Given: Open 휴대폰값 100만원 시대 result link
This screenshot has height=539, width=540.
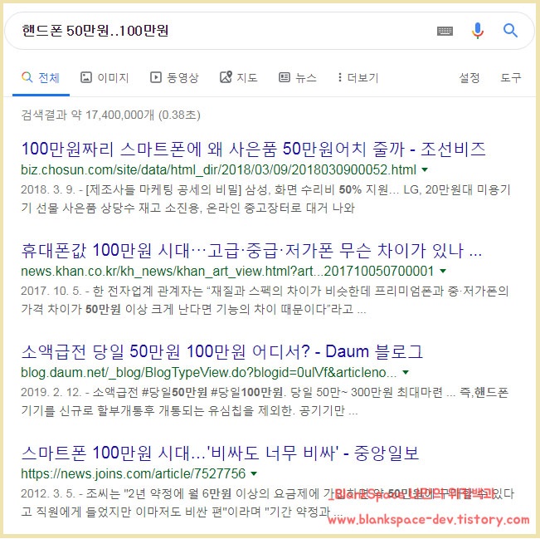Looking at the screenshot, I should point(251,250).
